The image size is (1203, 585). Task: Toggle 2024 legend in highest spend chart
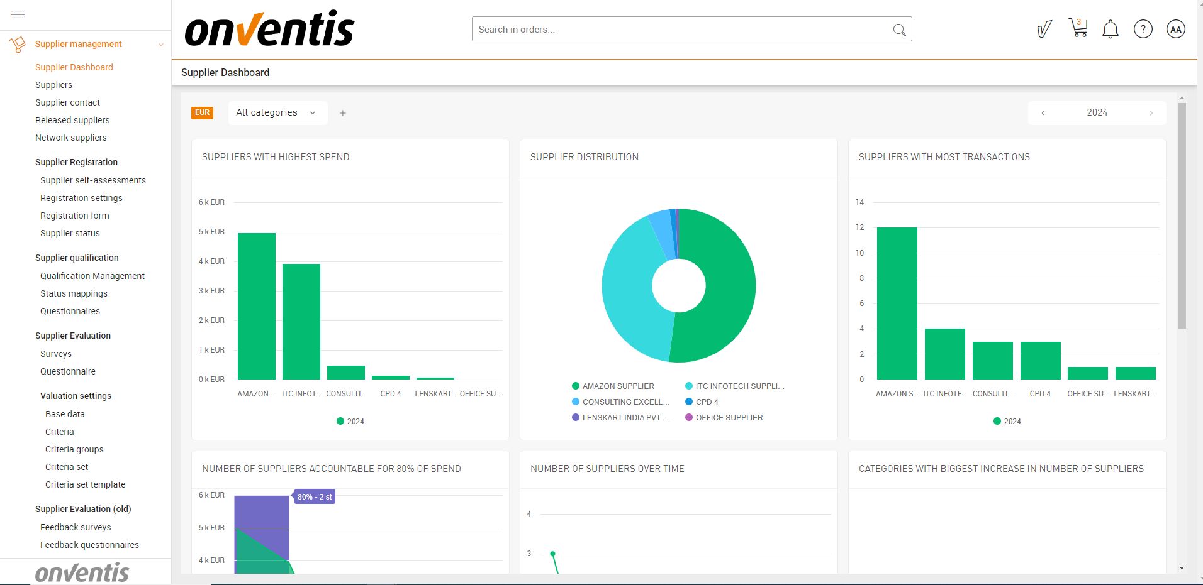click(x=350, y=422)
